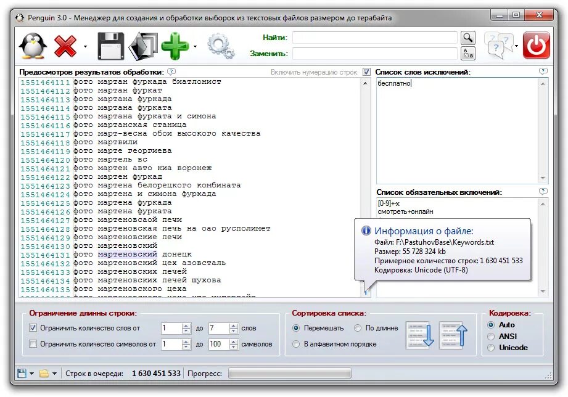
Task: Click the line фото мартанская станица
Action: coord(130,125)
